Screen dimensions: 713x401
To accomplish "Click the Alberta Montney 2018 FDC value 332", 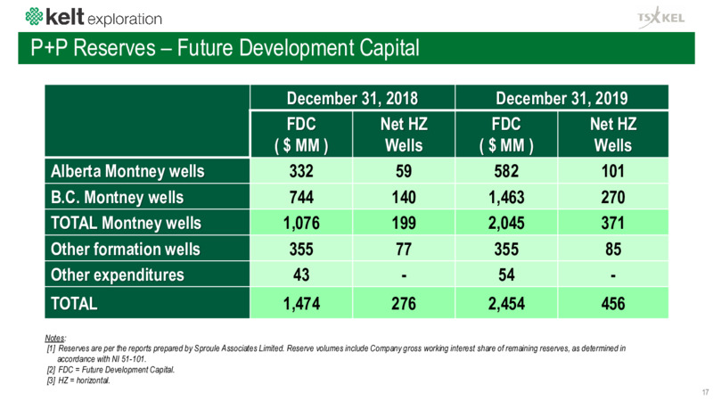I will [301, 171].
